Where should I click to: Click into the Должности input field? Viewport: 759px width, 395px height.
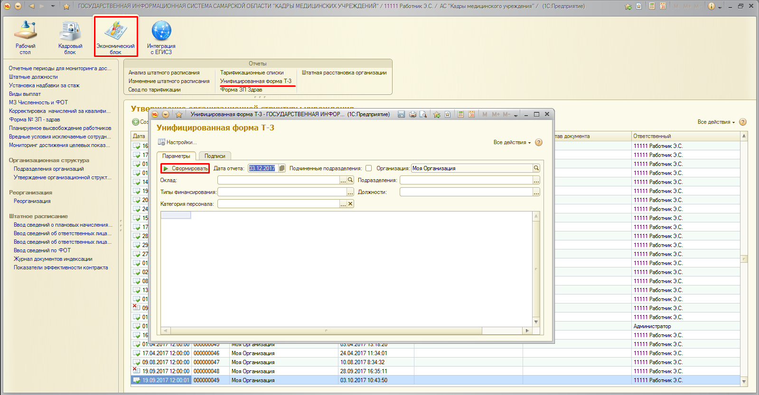466,192
